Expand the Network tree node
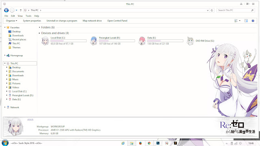Image resolution: width=260 pixels, height=146 pixels. [5, 107]
